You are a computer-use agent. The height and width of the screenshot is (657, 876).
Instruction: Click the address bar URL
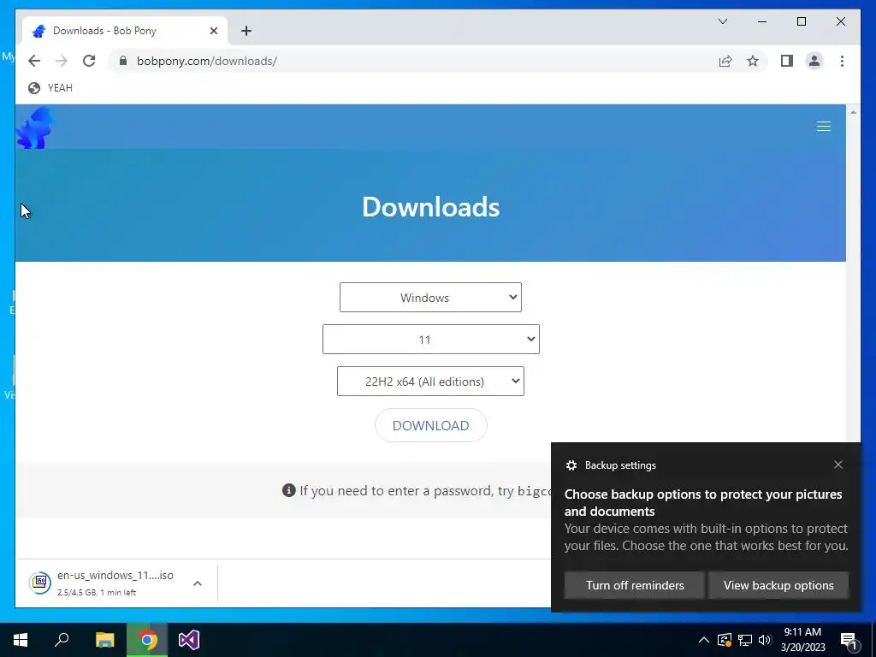tap(207, 61)
